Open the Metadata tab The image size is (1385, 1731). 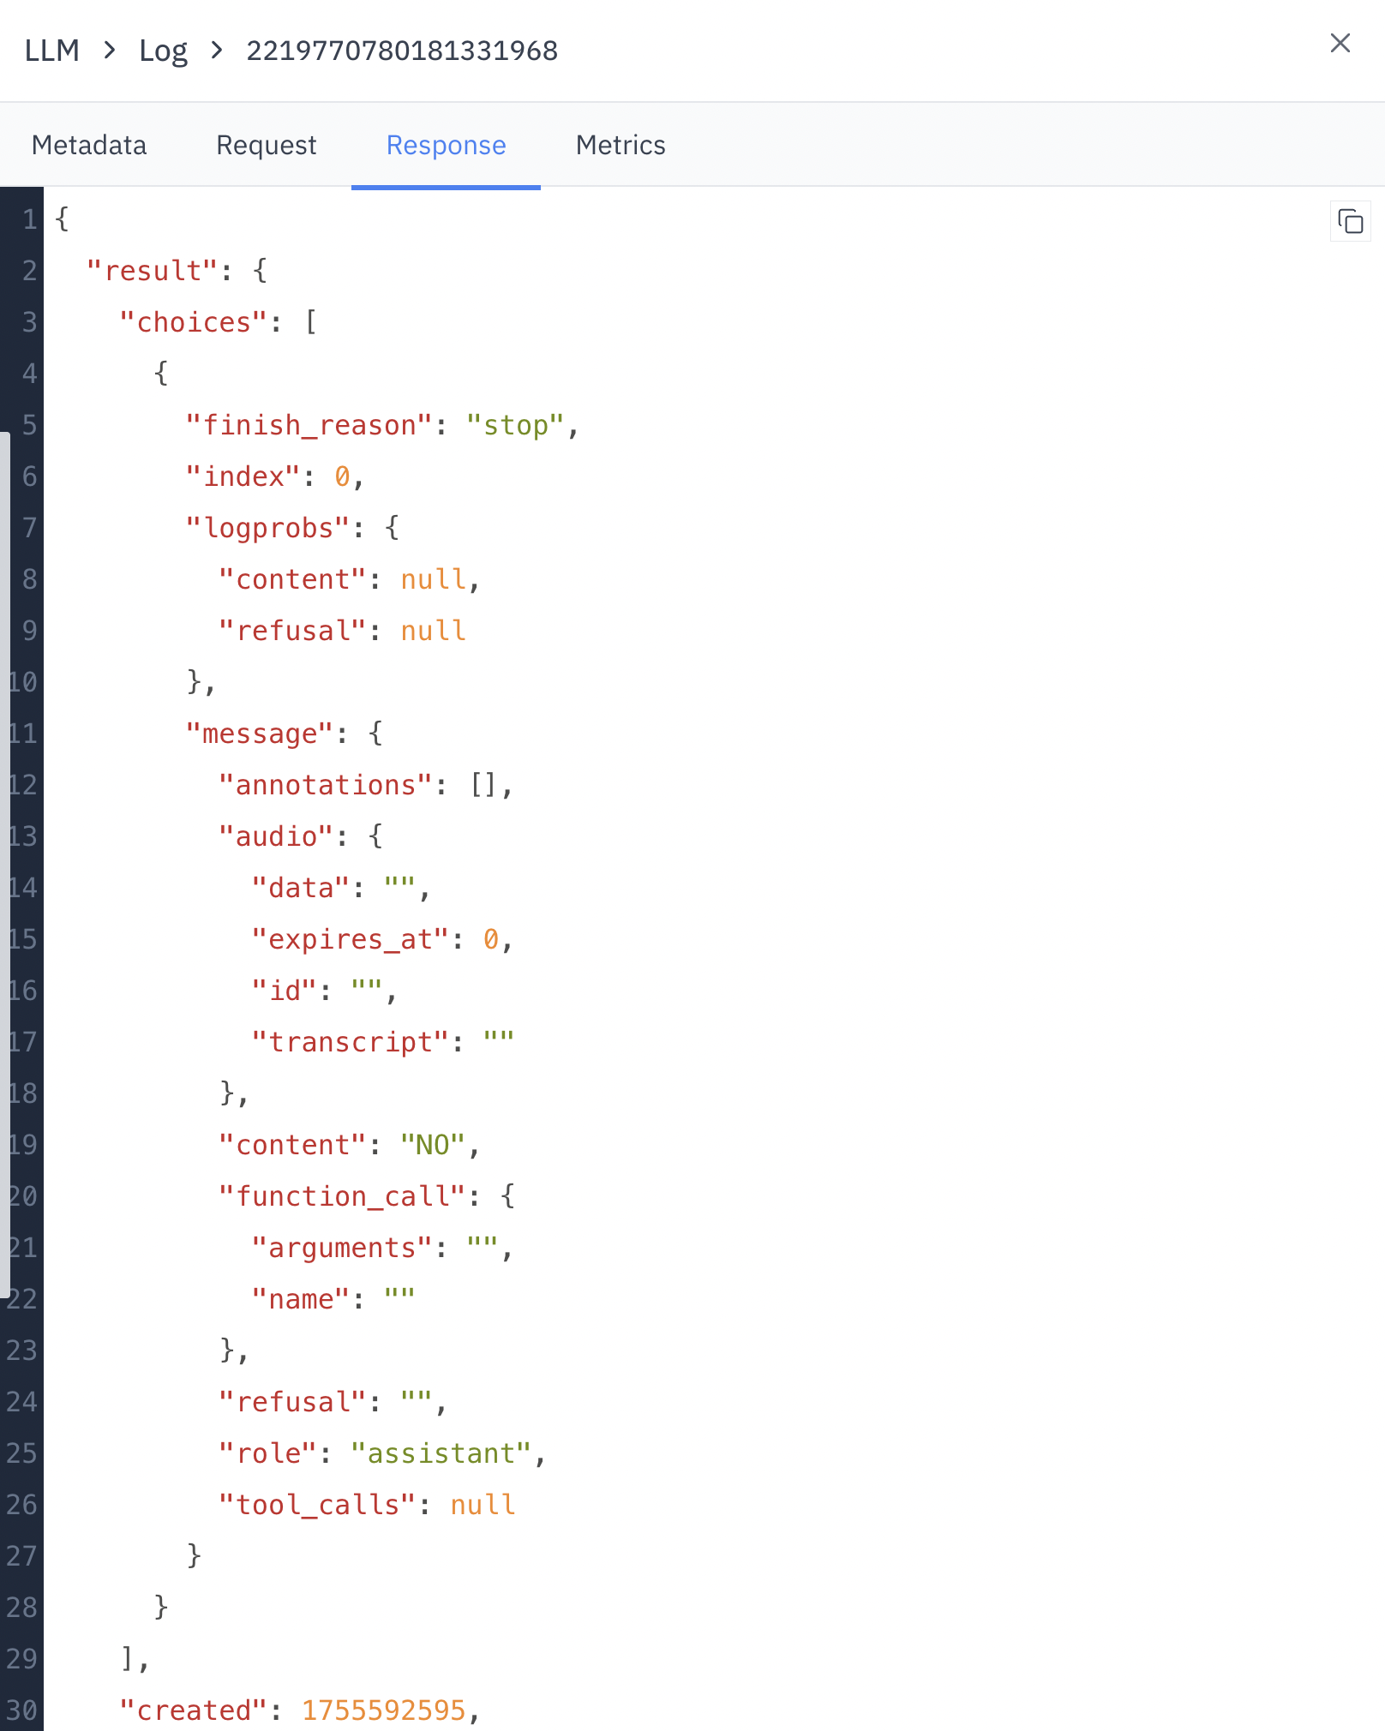coord(89,145)
